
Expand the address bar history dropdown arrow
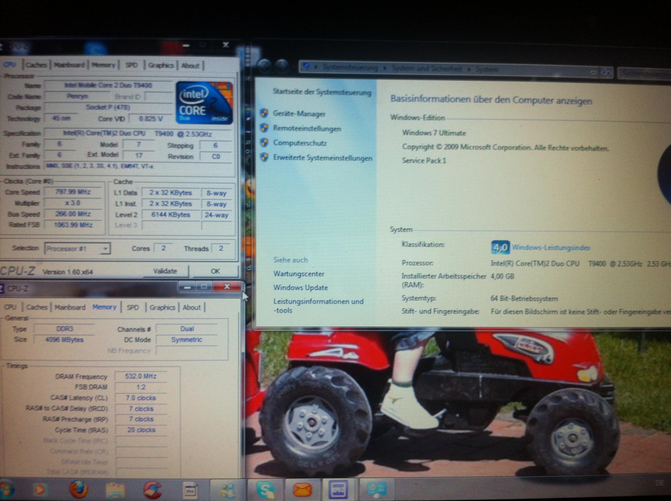pyautogui.click(x=593, y=73)
